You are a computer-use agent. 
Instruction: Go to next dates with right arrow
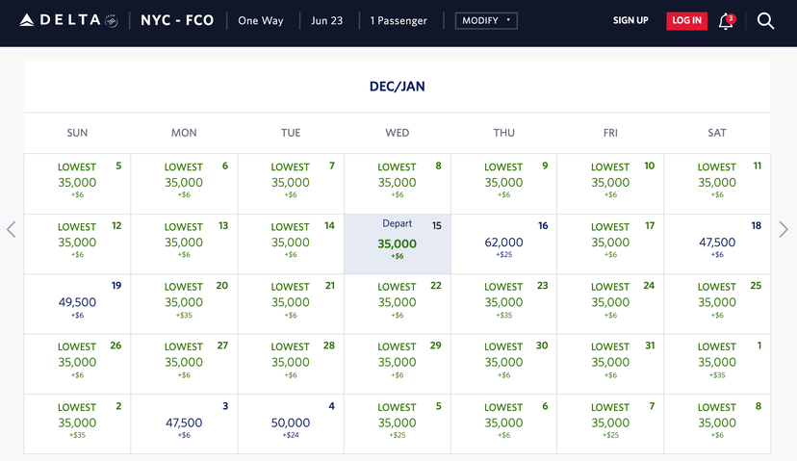pyautogui.click(x=784, y=229)
